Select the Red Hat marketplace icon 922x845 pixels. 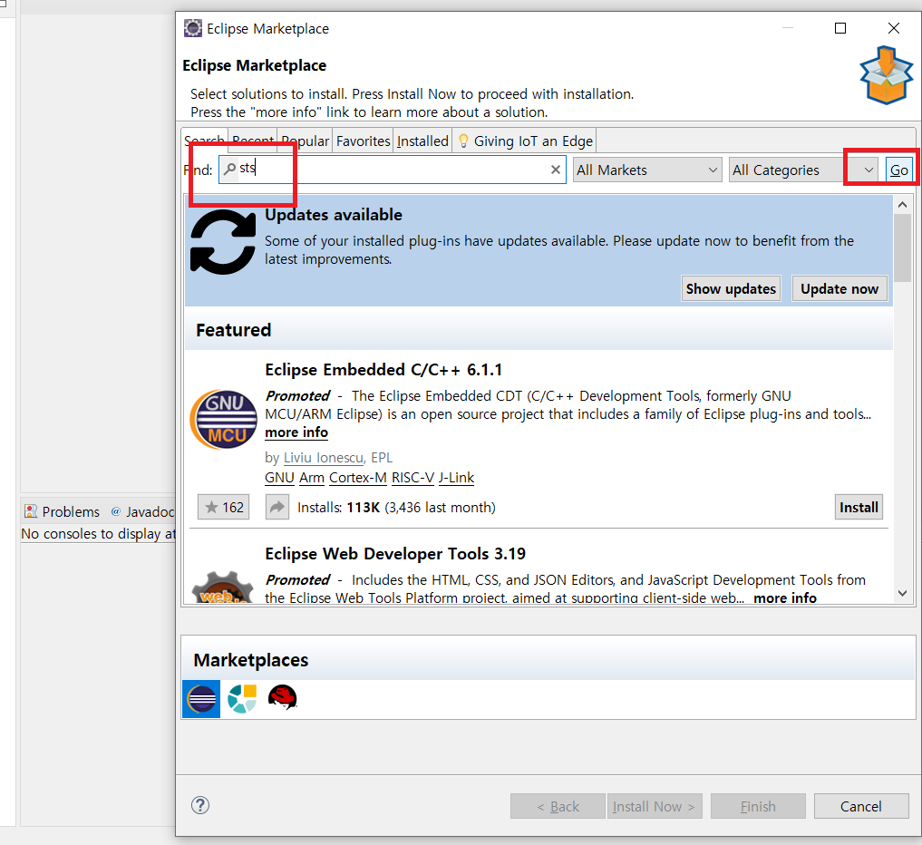(x=282, y=698)
